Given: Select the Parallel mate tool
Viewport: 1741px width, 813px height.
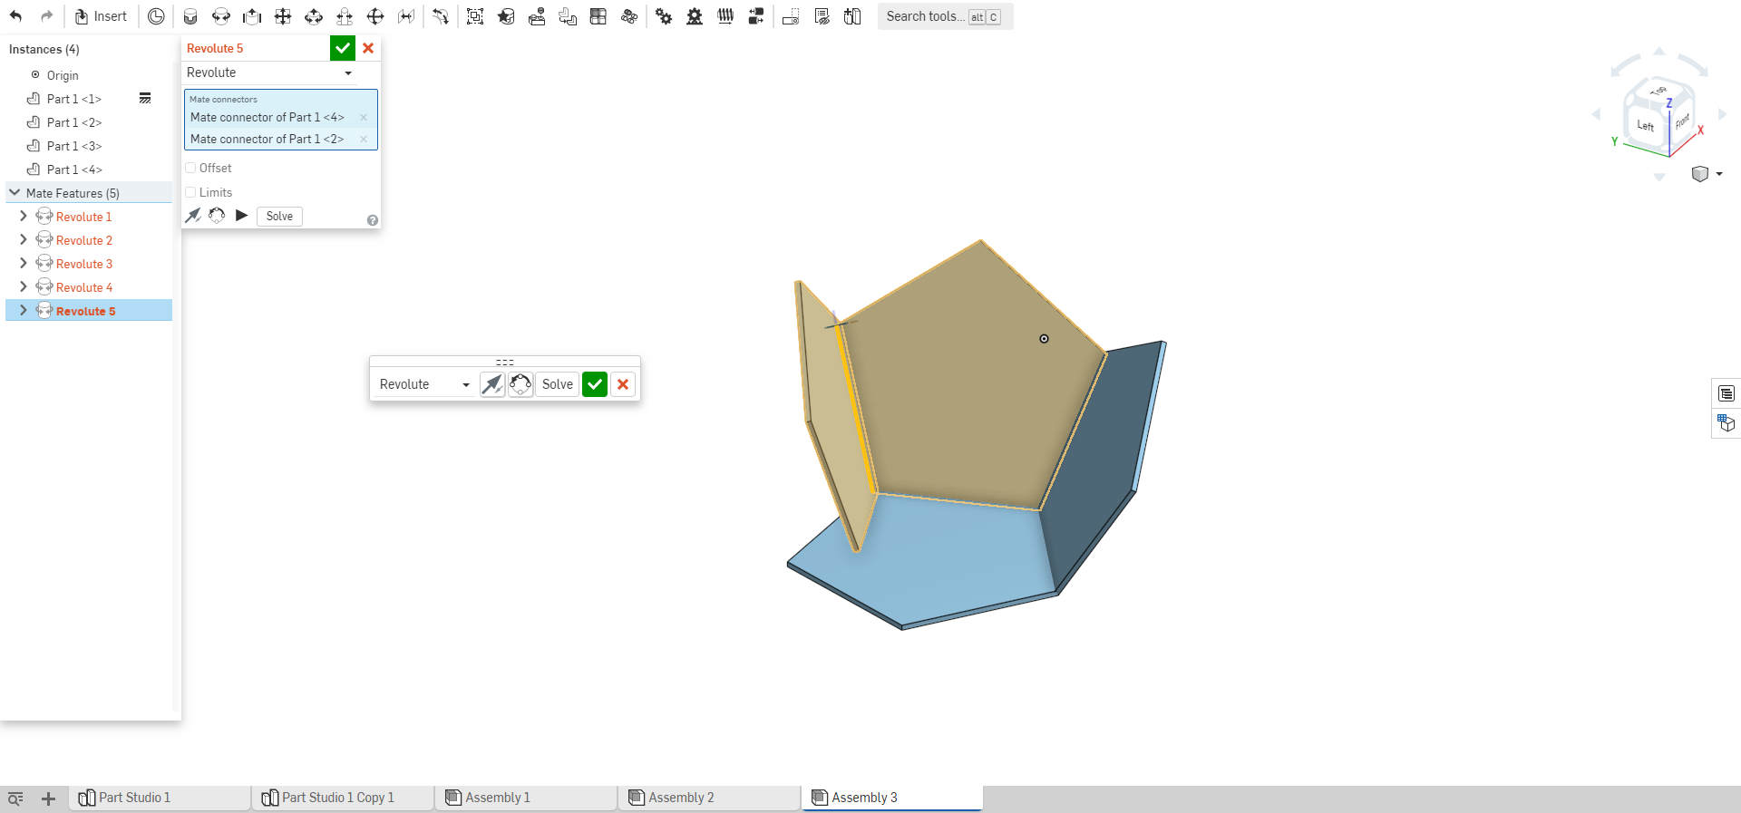Looking at the screenshot, I should pyautogui.click(x=406, y=16).
